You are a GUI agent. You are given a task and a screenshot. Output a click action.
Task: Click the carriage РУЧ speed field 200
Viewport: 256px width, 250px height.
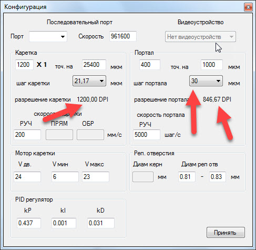coord(27,135)
